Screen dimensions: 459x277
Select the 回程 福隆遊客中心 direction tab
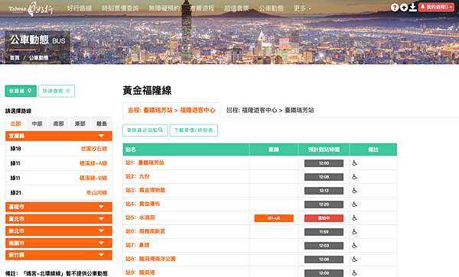point(270,110)
